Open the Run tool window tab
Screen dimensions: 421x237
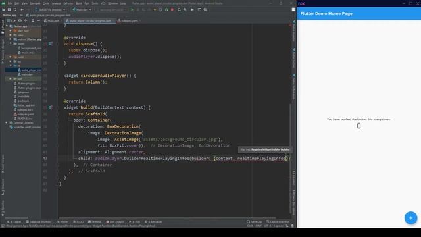coord(135,222)
